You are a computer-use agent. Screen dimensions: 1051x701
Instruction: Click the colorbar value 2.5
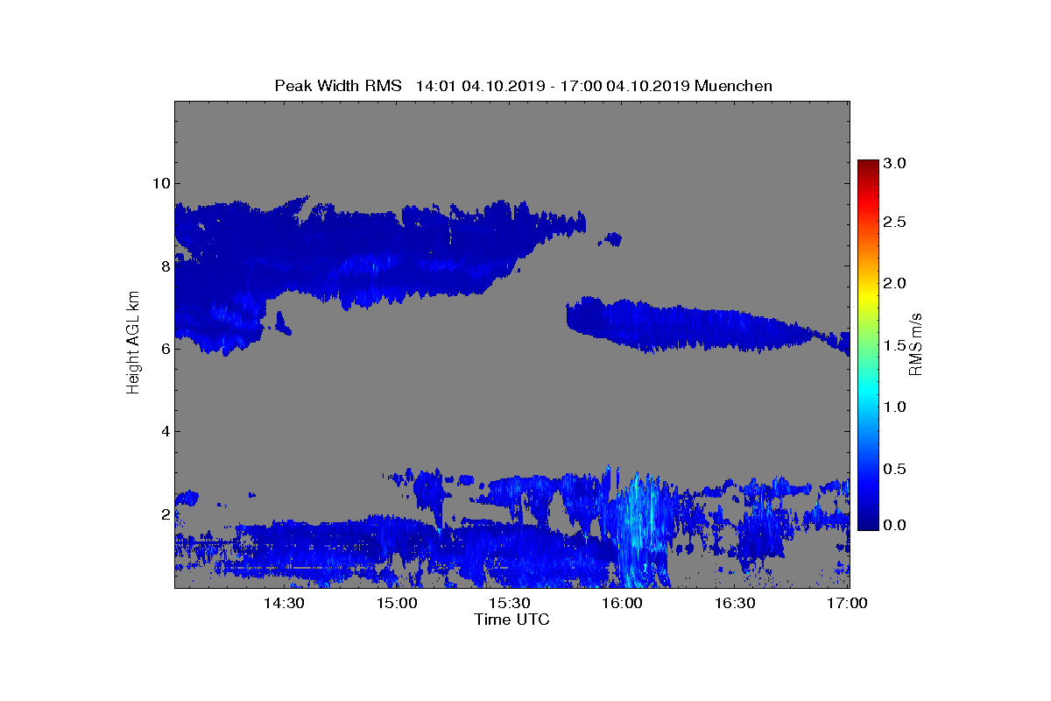(895, 223)
